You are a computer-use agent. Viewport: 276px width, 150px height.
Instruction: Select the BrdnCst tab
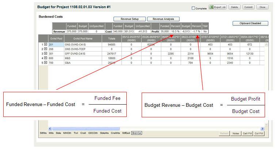click(137, 133)
